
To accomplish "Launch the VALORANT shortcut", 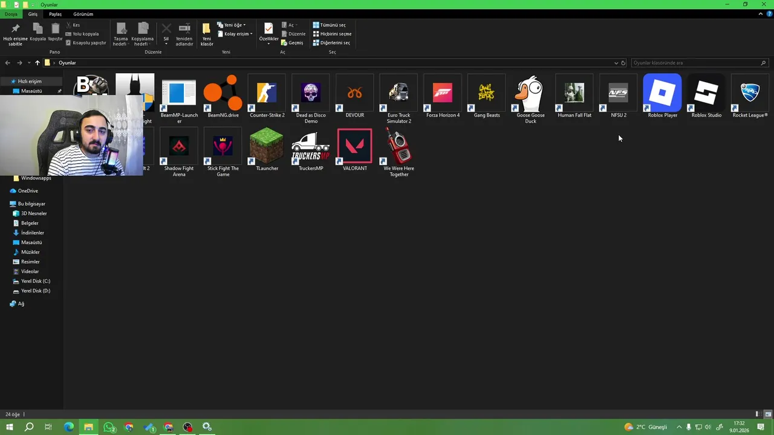I will (x=355, y=150).
